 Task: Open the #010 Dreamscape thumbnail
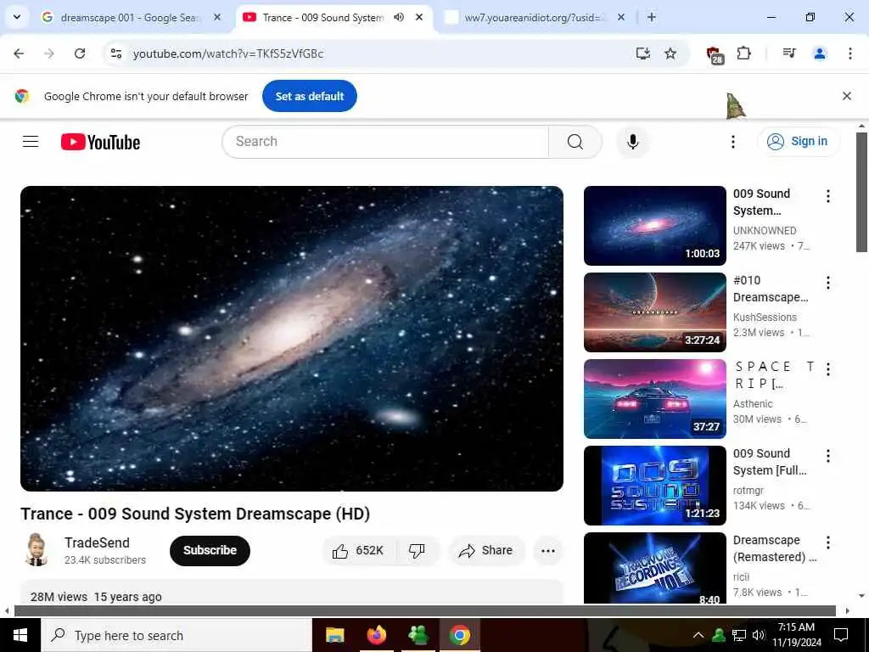coord(654,312)
